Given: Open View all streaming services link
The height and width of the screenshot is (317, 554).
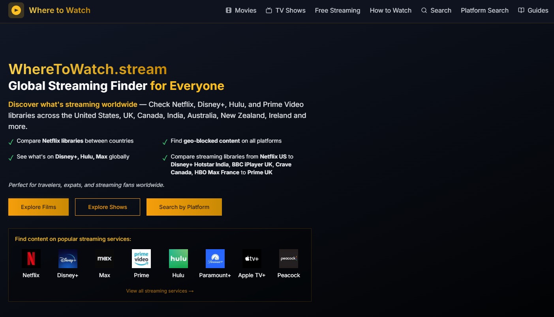Looking at the screenshot, I should 160,291.
